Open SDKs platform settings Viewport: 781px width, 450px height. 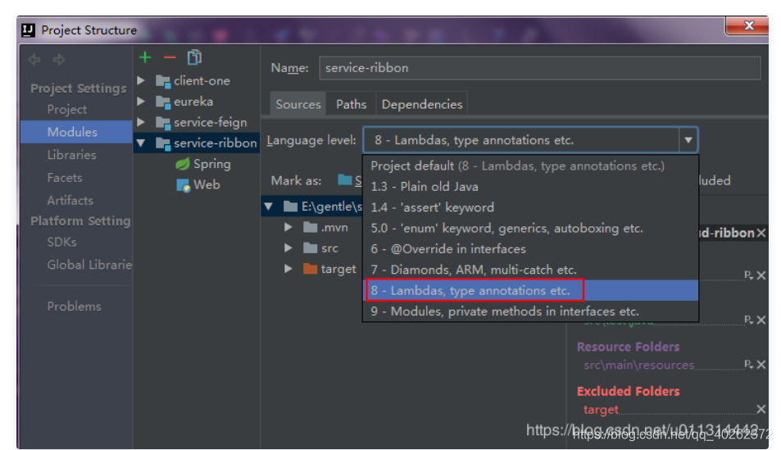pyautogui.click(x=61, y=242)
